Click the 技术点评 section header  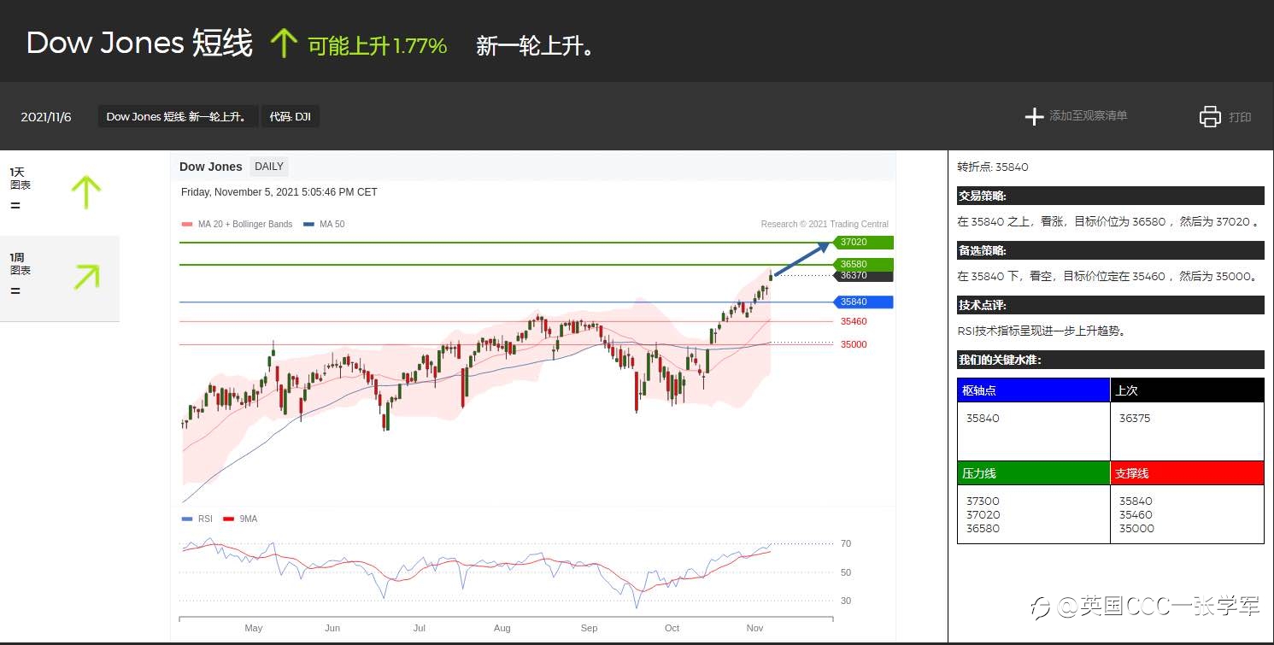pos(1110,305)
